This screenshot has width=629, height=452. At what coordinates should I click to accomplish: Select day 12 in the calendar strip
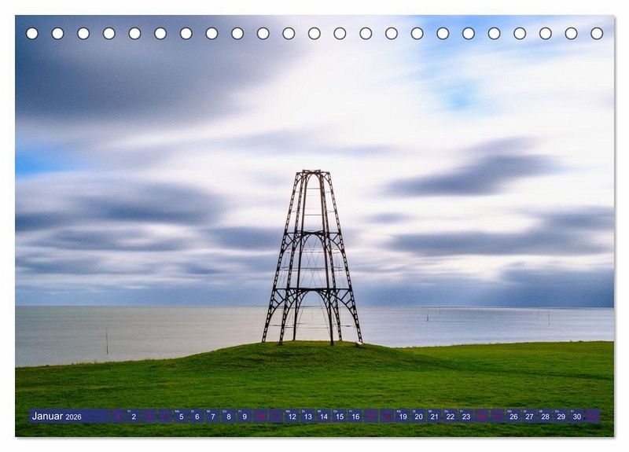coord(292,417)
